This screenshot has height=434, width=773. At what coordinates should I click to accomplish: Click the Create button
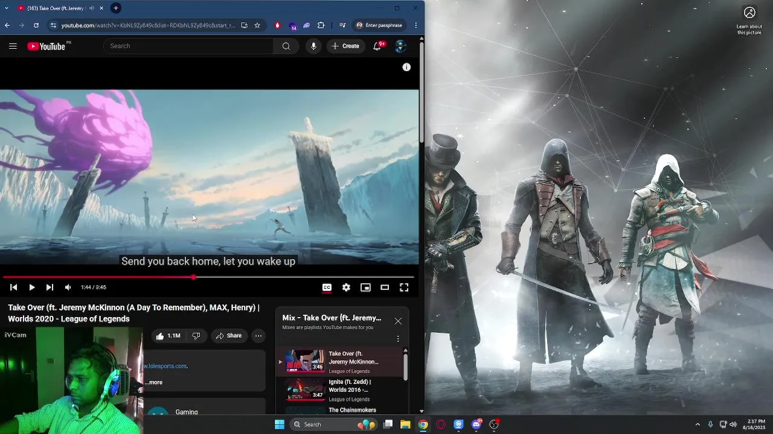(345, 46)
